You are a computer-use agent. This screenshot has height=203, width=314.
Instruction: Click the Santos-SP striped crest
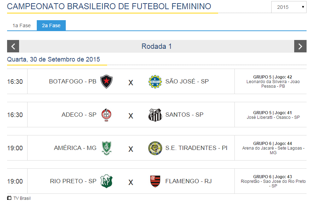tap(155, 115)
